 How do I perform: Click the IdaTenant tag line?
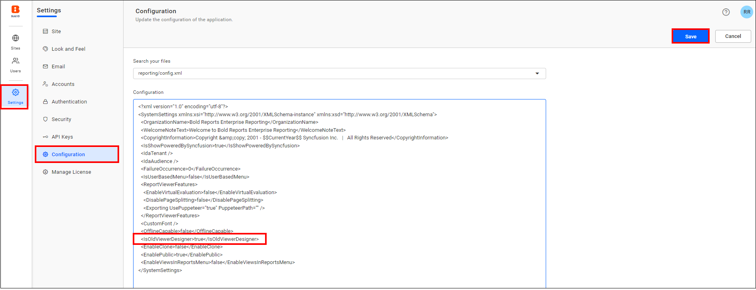coord(156,153)
